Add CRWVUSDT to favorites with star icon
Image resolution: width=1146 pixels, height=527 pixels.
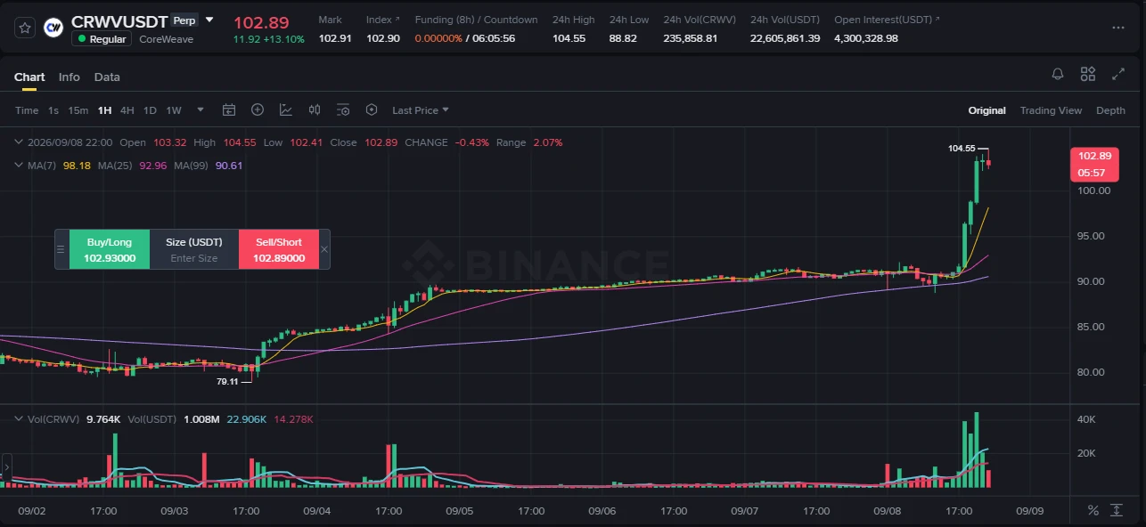25,28
